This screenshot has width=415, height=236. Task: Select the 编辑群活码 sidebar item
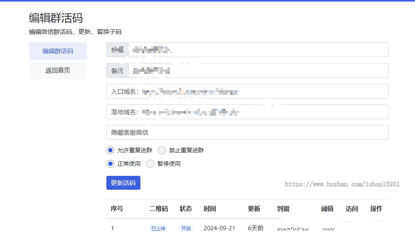coord(58,51)
